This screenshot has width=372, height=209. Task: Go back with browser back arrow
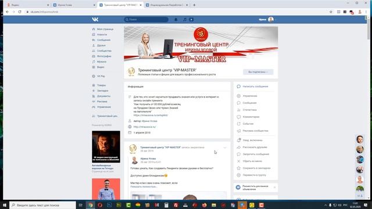tap(8, 12)
